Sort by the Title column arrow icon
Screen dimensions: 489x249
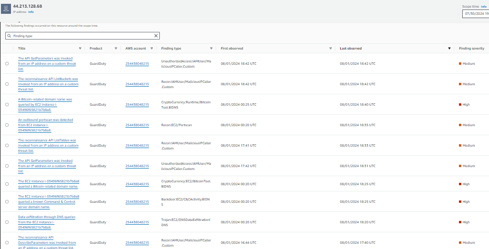click(80, 49)
